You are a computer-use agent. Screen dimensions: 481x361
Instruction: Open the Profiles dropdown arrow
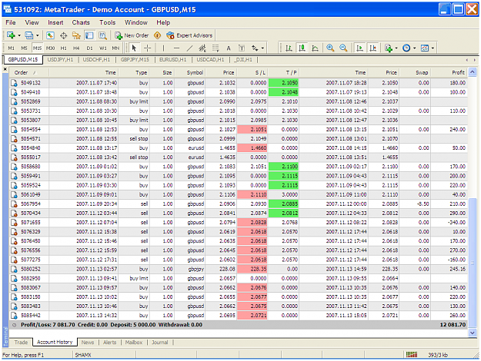[x=38, y=35]
